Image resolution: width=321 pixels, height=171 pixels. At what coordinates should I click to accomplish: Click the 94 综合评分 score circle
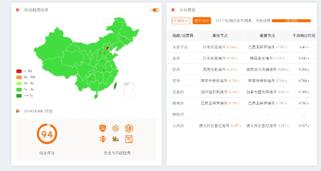pos(47,134)
